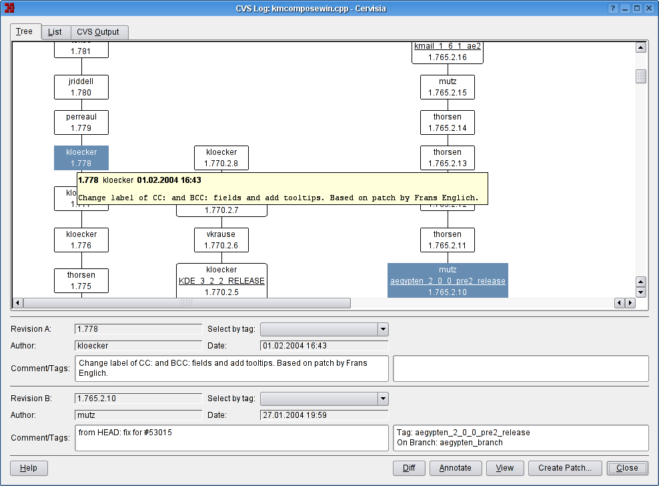Click the Close button
Viewport: 659px width, 486px height.
click(x=627, y=468)
